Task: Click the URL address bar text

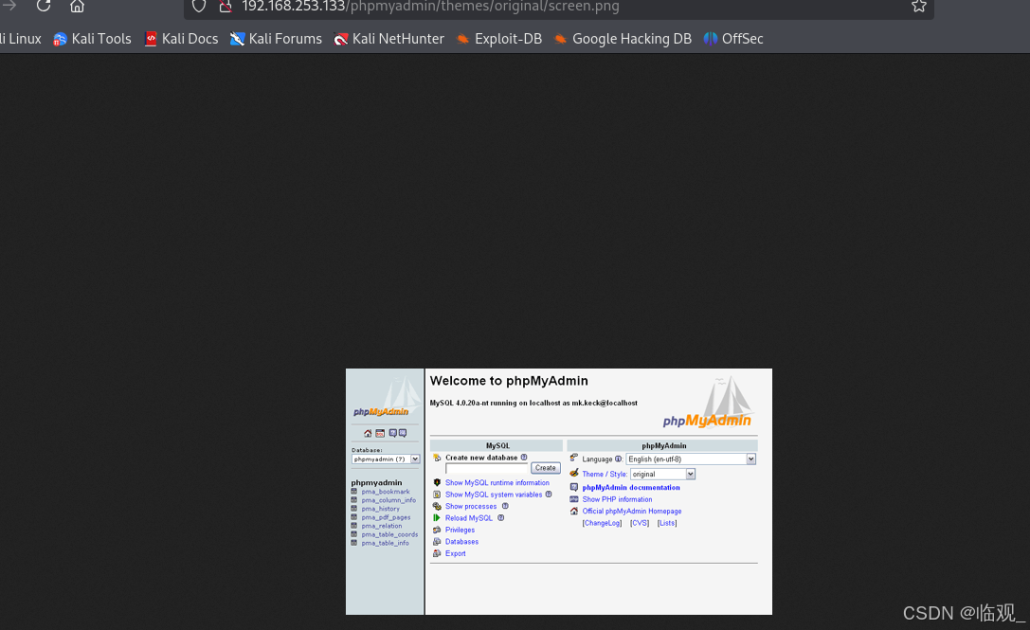Action: 430,7
